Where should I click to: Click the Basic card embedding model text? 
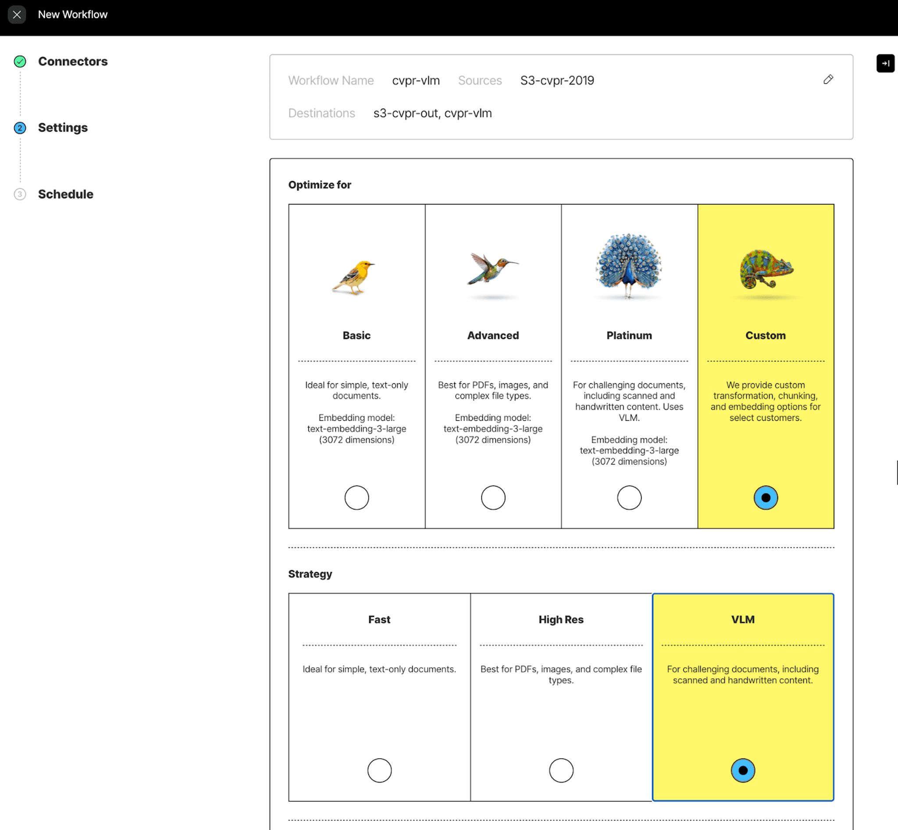(x=356, y=429)
